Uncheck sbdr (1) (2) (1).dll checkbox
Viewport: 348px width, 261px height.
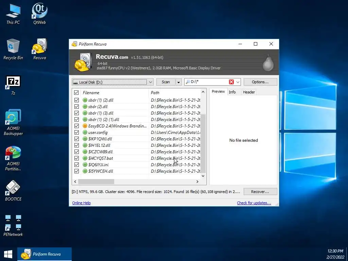76,119
